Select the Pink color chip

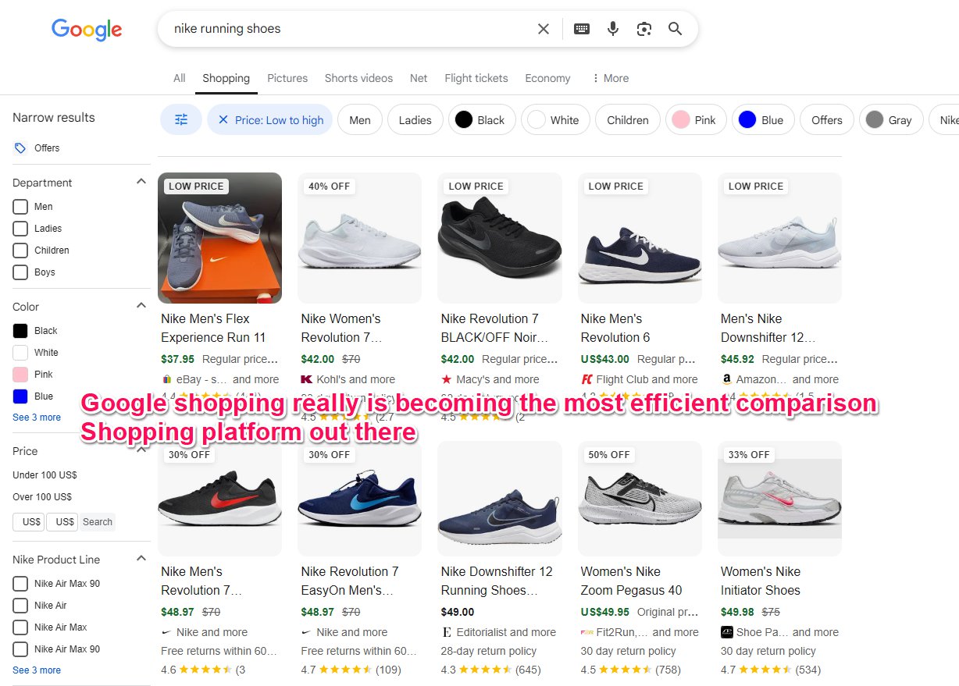tap(696, 120)
